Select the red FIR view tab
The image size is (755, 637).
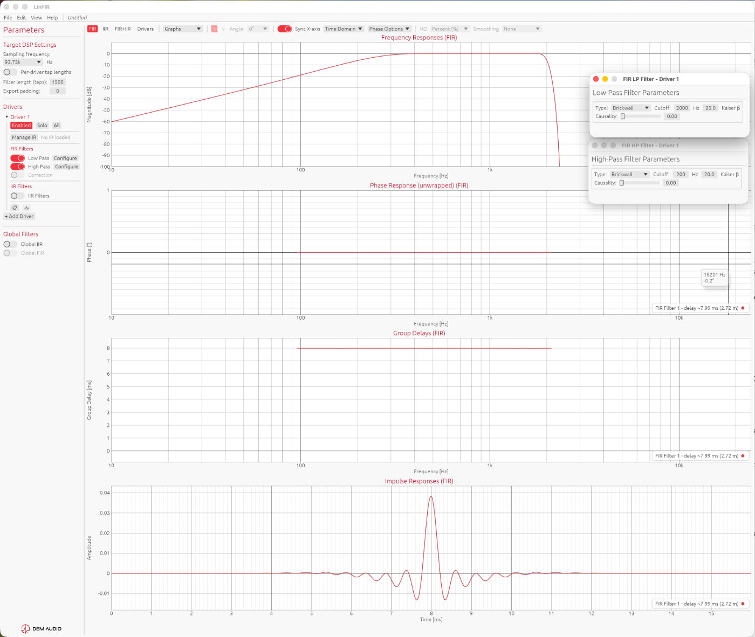pyautogui.click(x=93, y=29)
